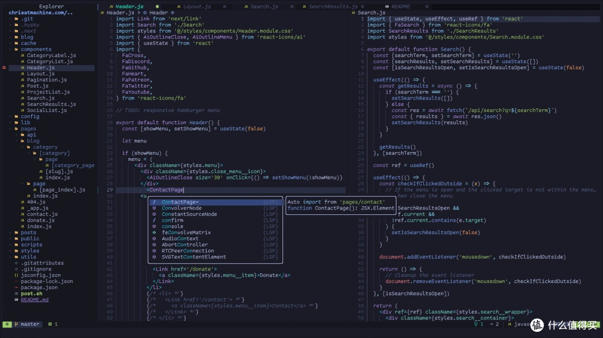Click the npm icon beside package-lock.json

click(x=16, y=281)
